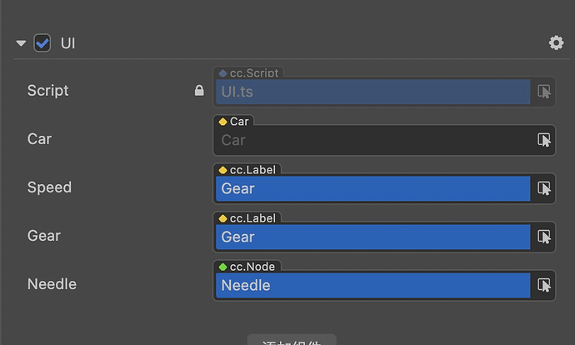The image size is (575, 345).
Task: Click the Add Component button at bottom
Action: [292, 340]
